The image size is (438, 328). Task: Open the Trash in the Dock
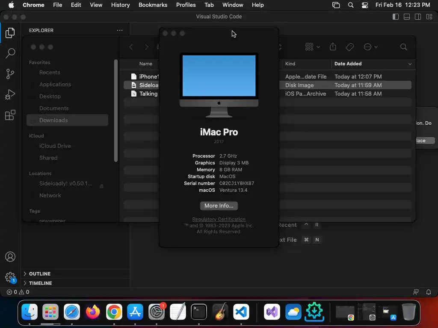pos(409,312)
